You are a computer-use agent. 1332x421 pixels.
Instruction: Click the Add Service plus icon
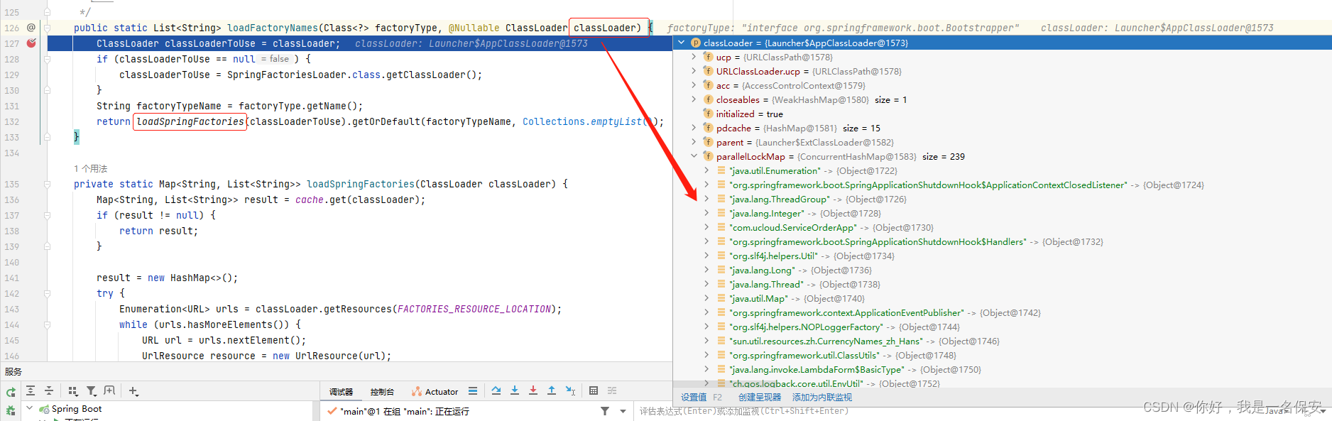pyautogui.click(x=133, y=390)
